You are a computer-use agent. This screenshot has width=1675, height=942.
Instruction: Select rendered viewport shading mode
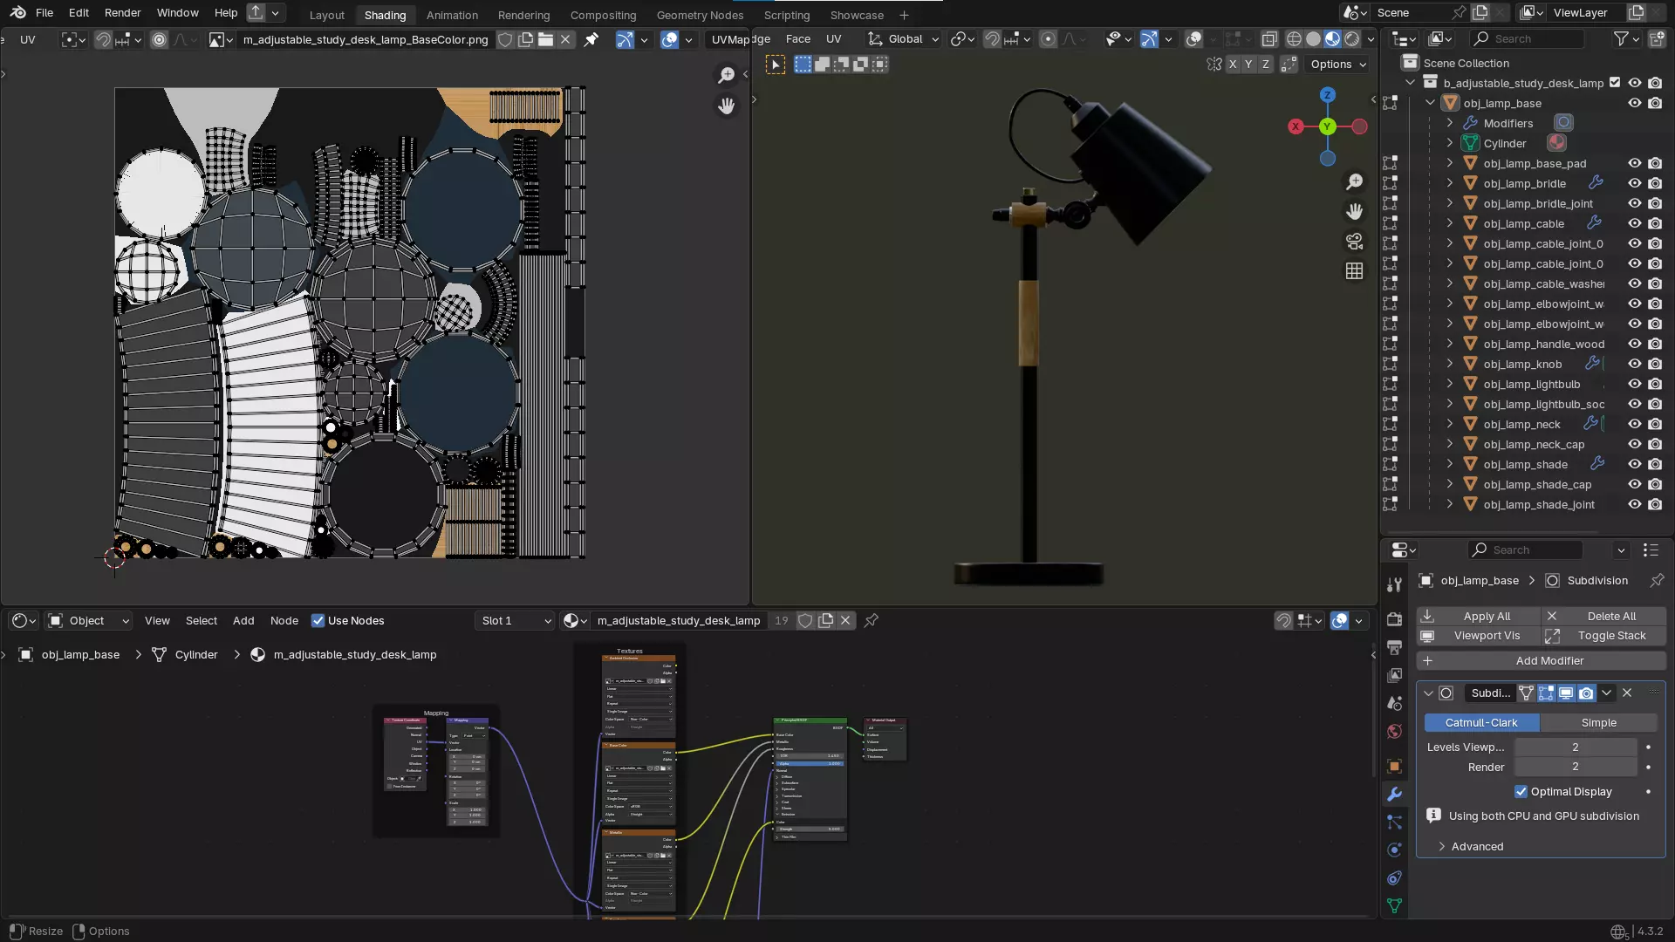1351,39
